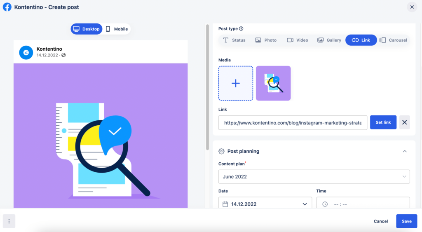Image resolution: width=422 pixels, height=232 pixels.
Task: Click the 14.12.2022 post date text
Action: 47,55
